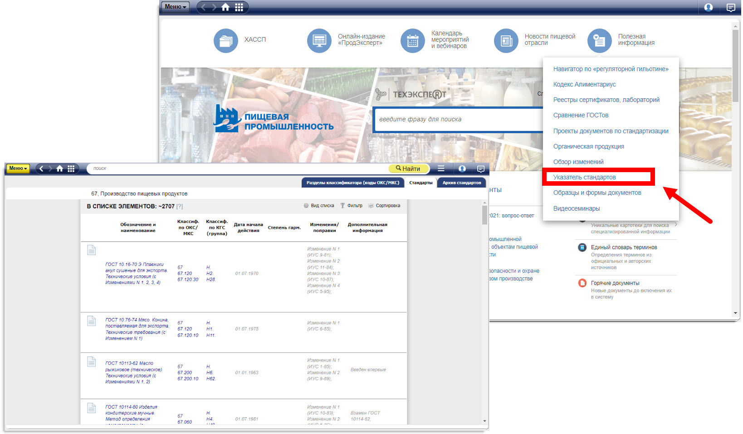Click scroll up arrow of back window
The width and height of the screenshot is (743, 434).
click(x=735, y=26)
